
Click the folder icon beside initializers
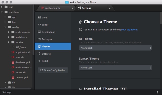click(x=13, y=37)
